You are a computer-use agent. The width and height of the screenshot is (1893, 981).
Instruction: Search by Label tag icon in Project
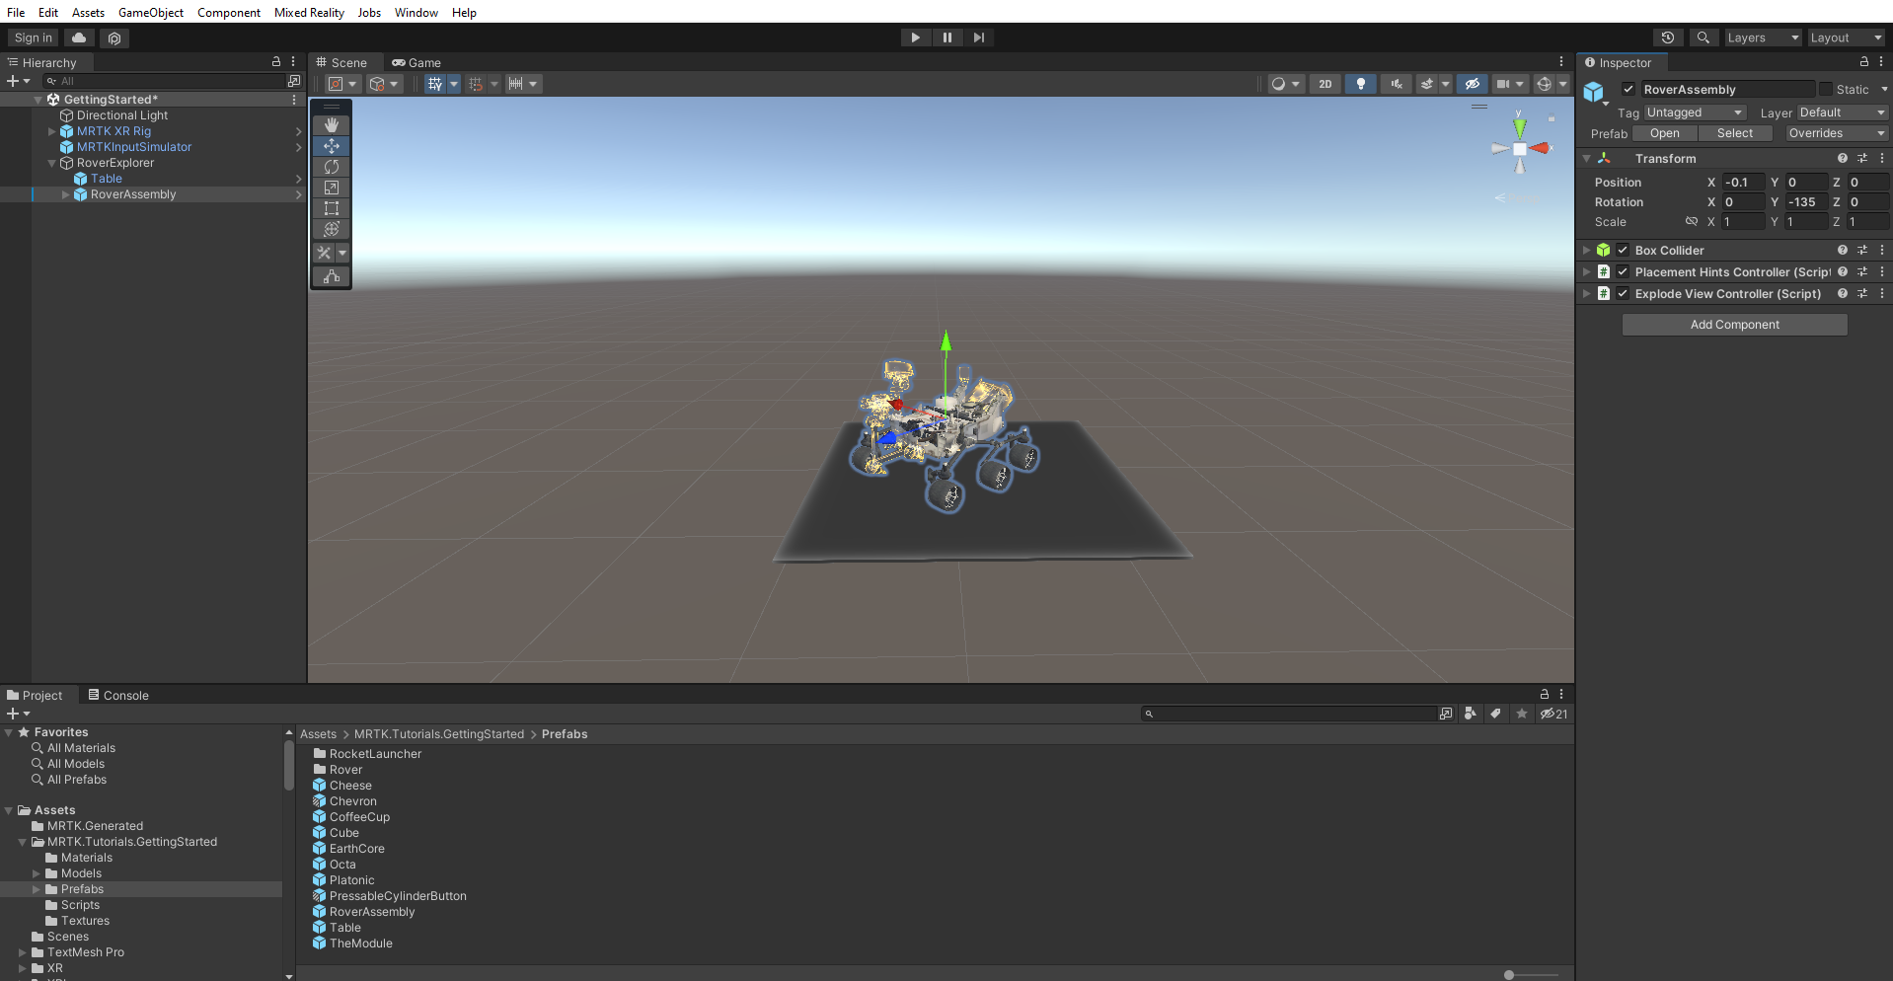(1496, 714)
